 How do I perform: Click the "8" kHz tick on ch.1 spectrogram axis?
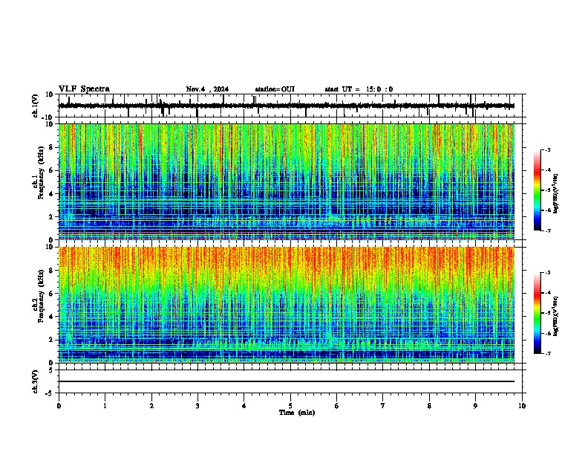tap(51, 147)
